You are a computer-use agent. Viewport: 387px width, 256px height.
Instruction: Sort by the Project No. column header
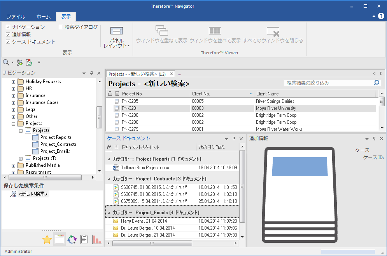click(x=156, y=93)
